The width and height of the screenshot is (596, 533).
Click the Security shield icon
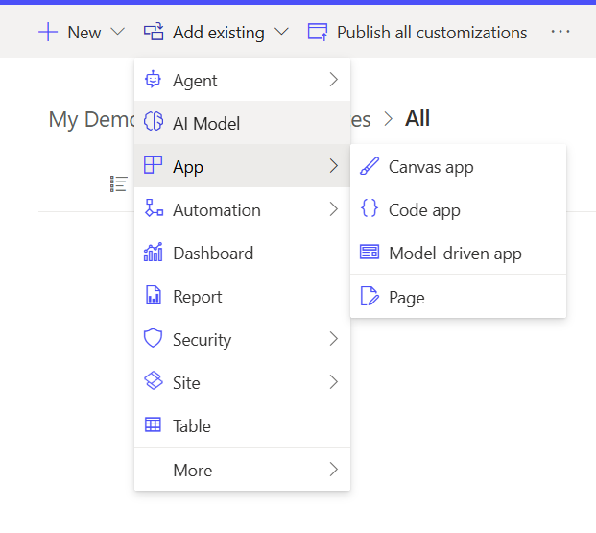(153, 338)
